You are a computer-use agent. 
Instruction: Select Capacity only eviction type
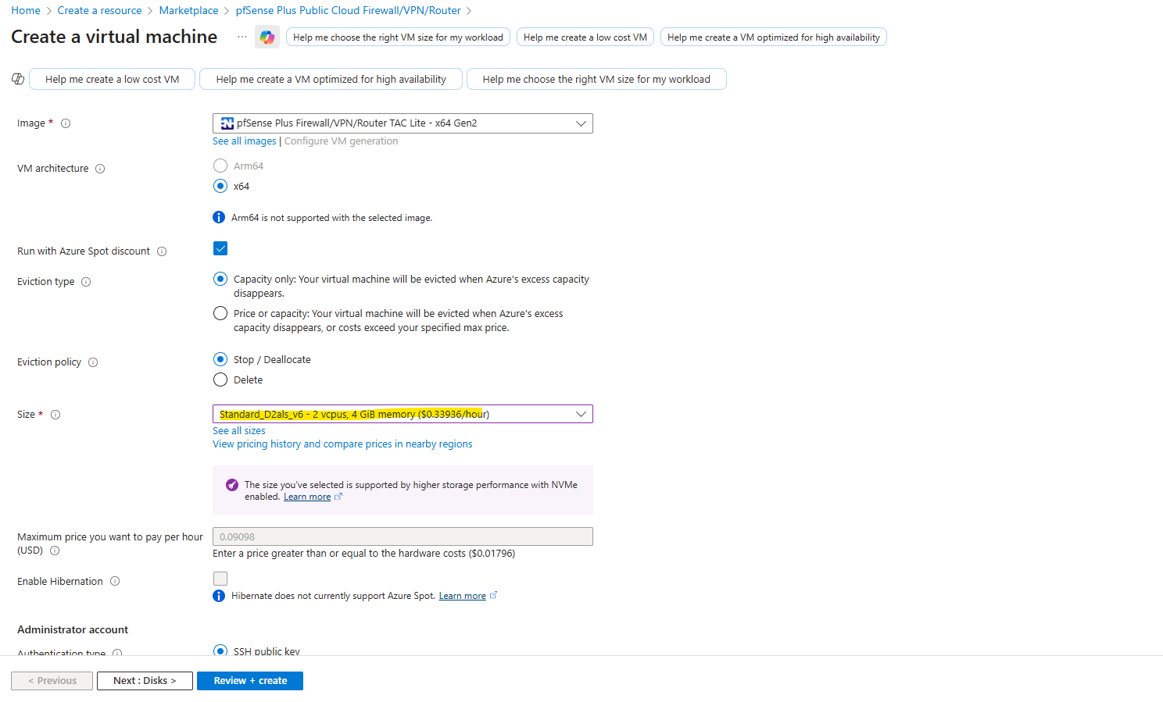(x=220, y=279)
